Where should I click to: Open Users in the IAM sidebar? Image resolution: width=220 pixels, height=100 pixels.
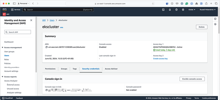7,56
